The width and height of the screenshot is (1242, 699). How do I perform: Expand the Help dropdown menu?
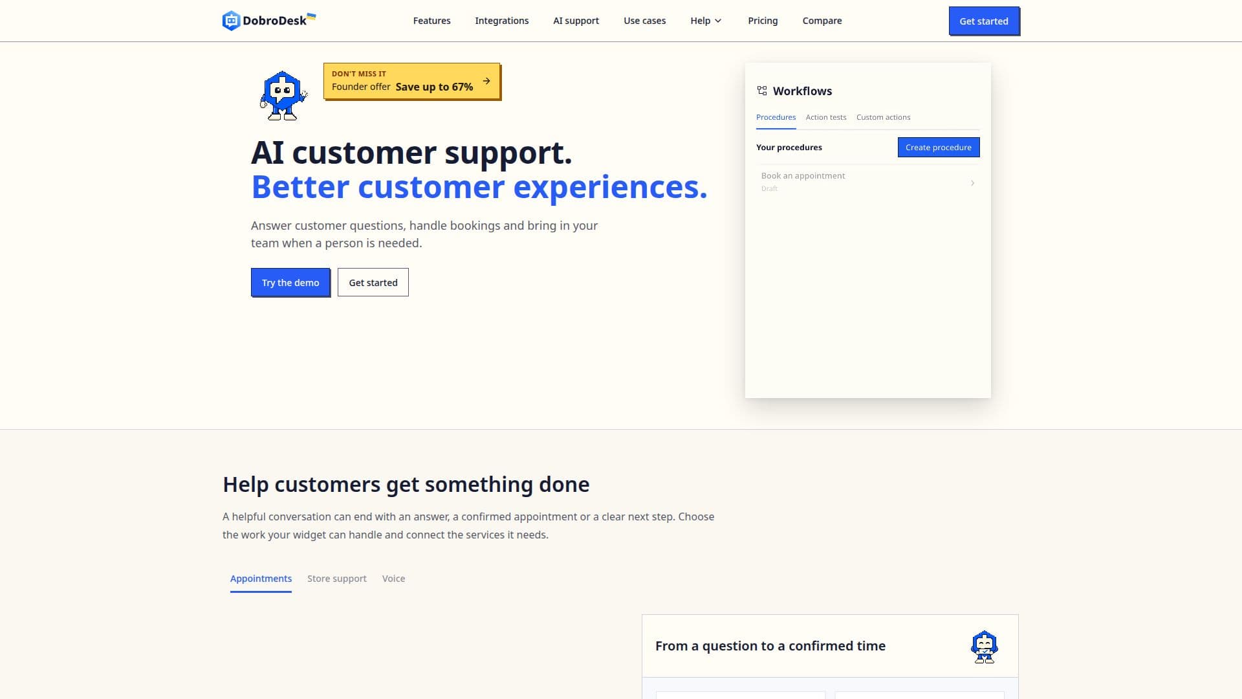pyautogui.click(x=706, y=21)
